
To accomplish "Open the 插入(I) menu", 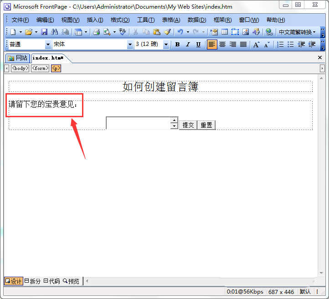I will click(95, 20).
